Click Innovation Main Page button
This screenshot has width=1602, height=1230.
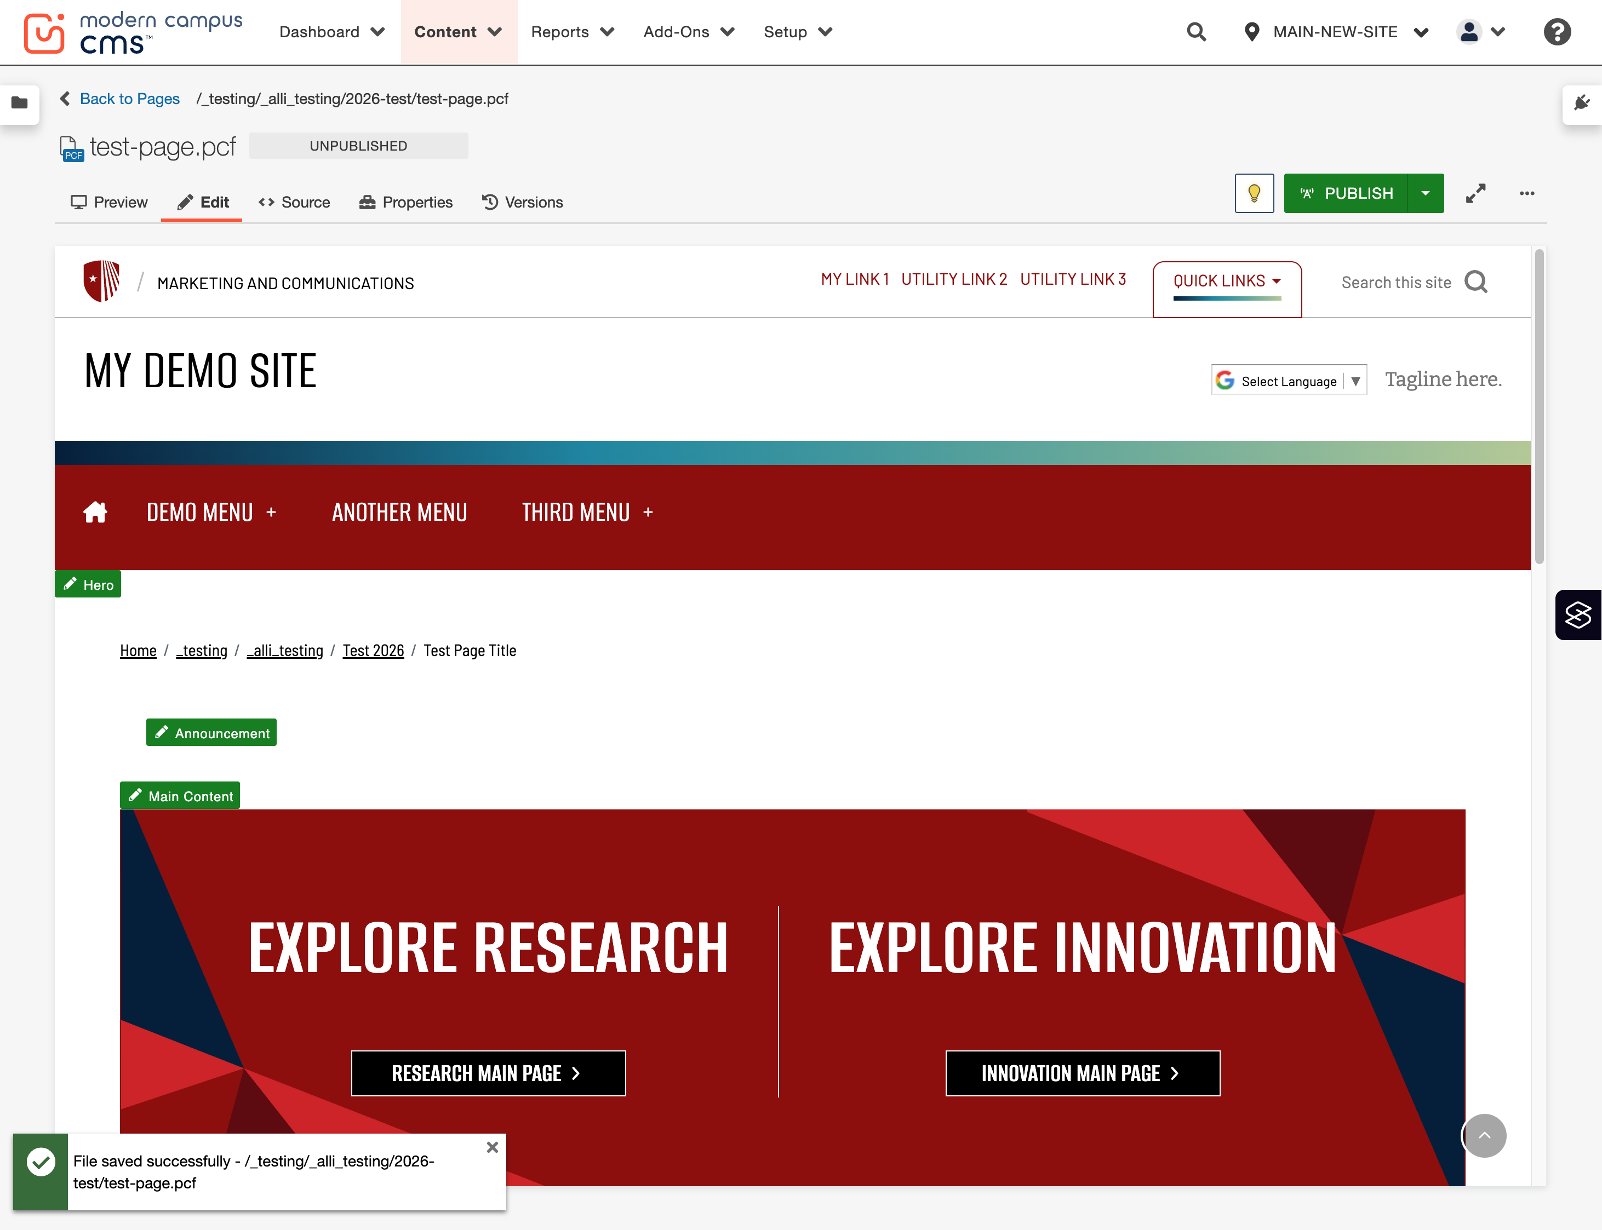1083,1073
